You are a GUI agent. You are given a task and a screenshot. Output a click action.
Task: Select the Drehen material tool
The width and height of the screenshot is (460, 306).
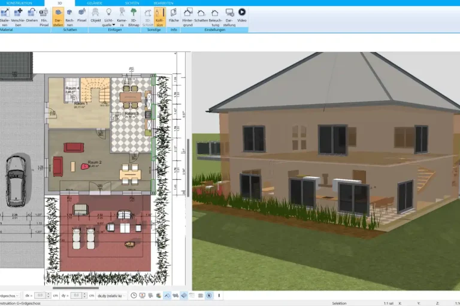pos(32,15)
